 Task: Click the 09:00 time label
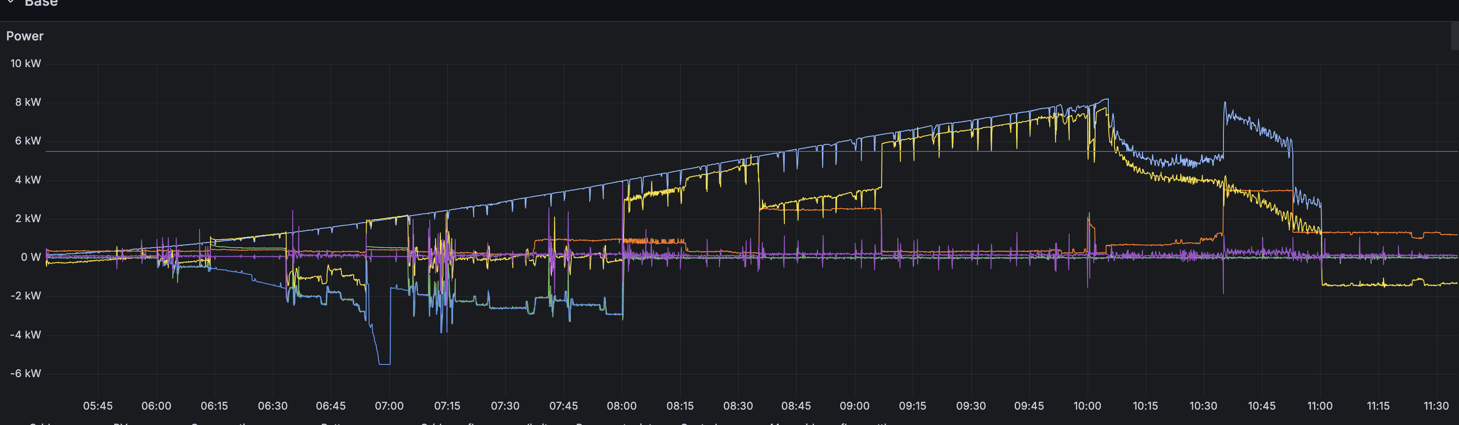855,406
